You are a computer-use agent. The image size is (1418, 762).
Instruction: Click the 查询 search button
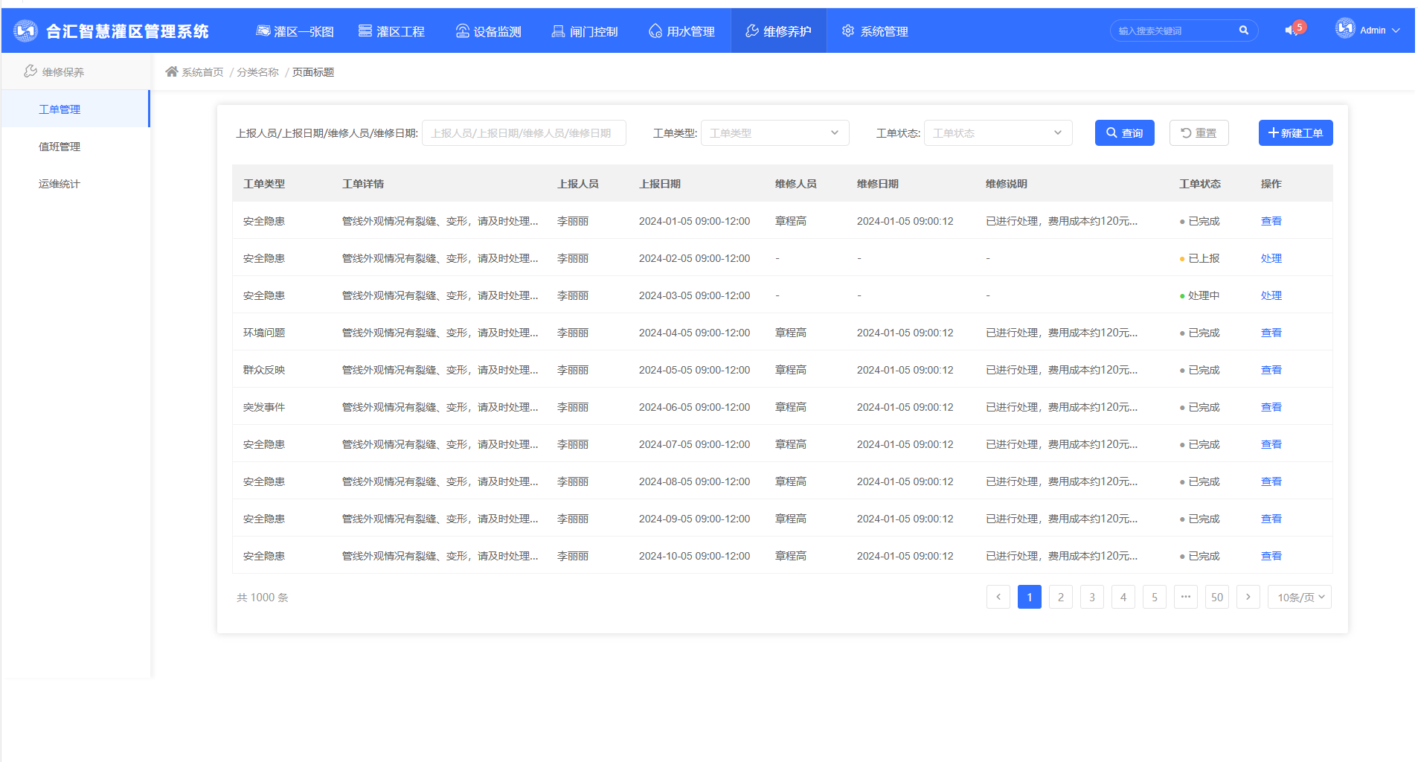tap(1124, 133)
